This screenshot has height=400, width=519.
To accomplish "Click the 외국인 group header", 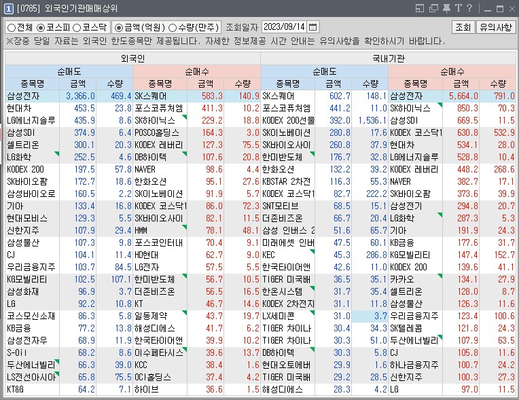I will coord(132,58).
